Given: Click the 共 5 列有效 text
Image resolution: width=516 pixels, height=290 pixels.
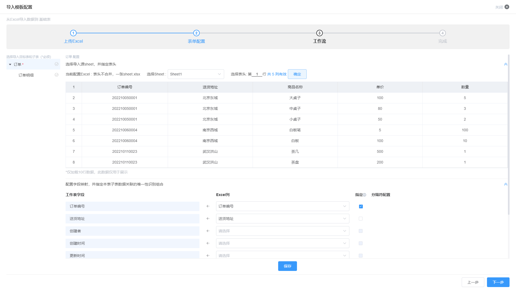Looking at the screenshot, I should tap(277, 74).
